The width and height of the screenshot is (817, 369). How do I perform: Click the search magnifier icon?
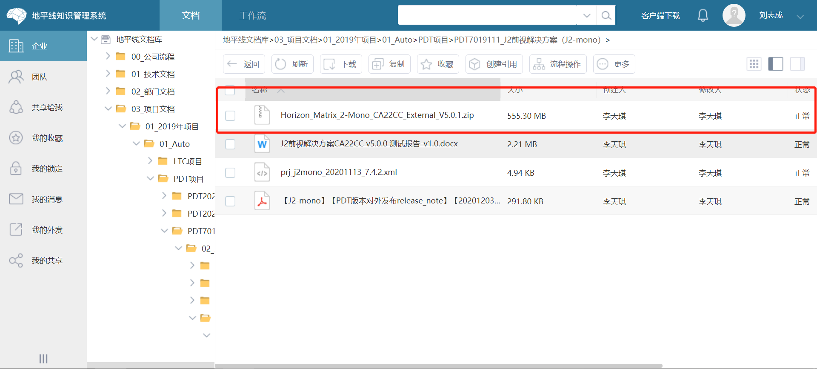(606, 16)
